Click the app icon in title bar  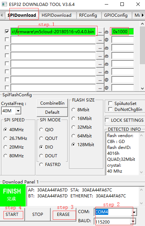coord(4,4)
